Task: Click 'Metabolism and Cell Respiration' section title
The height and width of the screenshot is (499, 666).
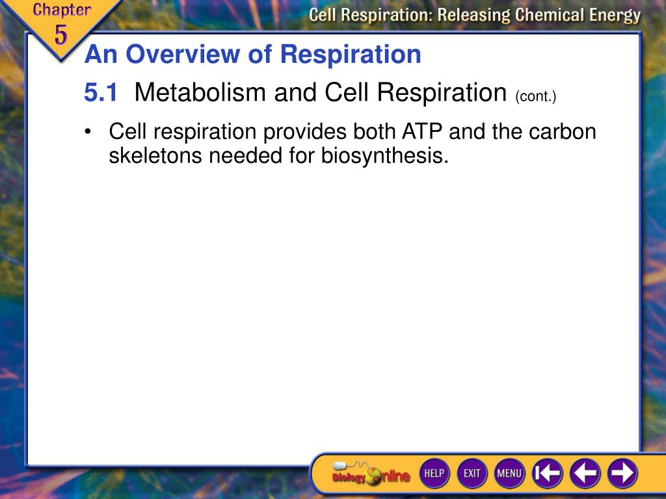Action: point(320,92)
